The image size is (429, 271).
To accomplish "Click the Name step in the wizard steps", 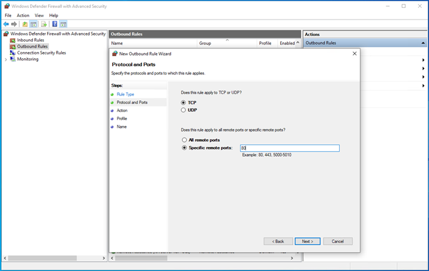I will [x=122, y=127].
